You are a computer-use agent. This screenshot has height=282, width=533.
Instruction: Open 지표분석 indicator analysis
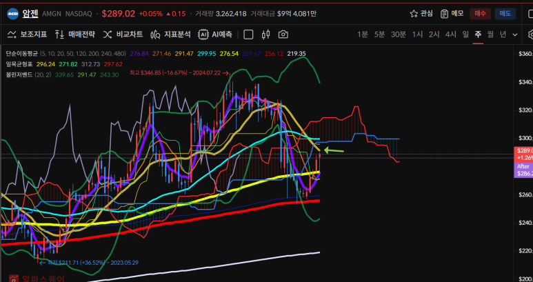click(170, 34)
